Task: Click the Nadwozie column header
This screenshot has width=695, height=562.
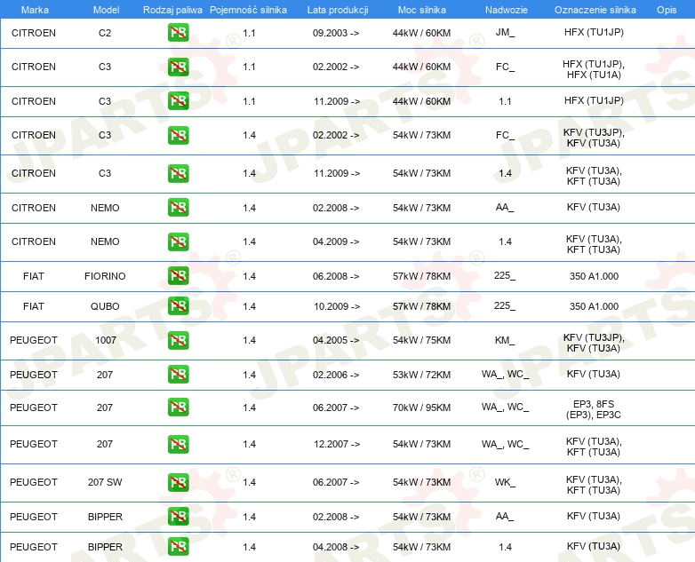Action: pos(507,10)
